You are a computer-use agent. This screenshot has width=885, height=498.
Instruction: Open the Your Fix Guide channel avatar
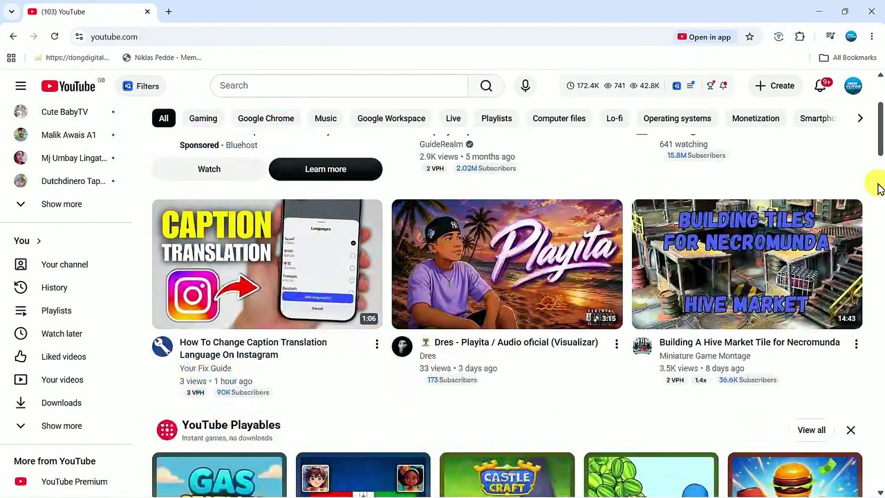click(x=162, y=347)
